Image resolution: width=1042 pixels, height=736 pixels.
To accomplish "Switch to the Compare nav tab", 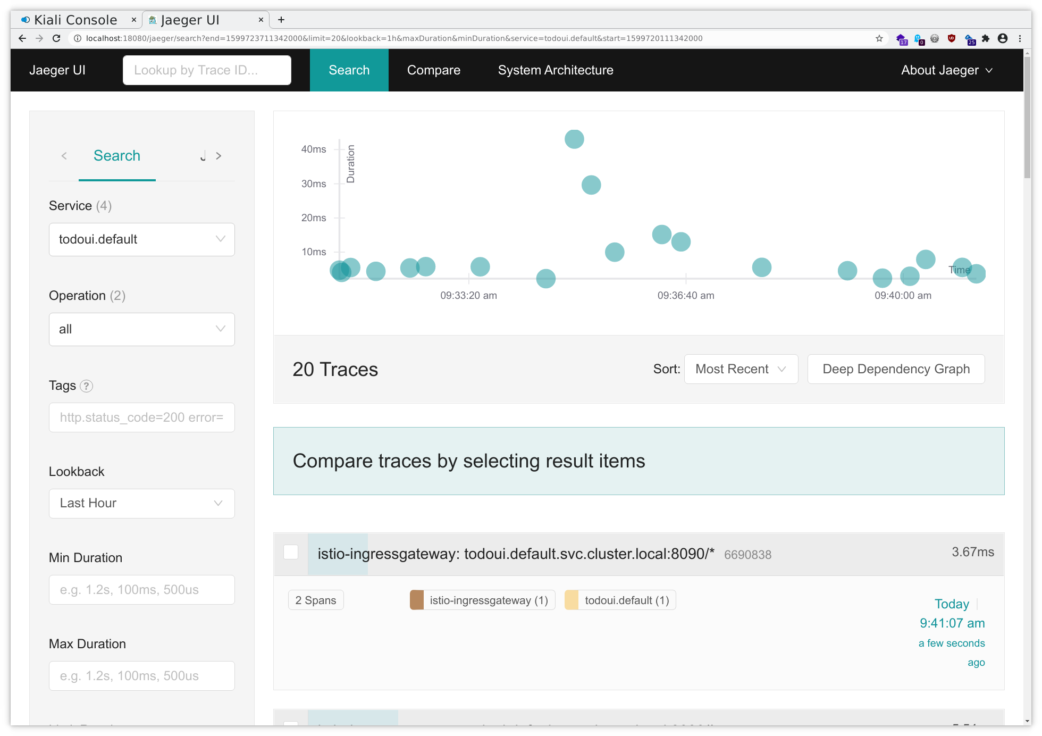I will (433, 70).
